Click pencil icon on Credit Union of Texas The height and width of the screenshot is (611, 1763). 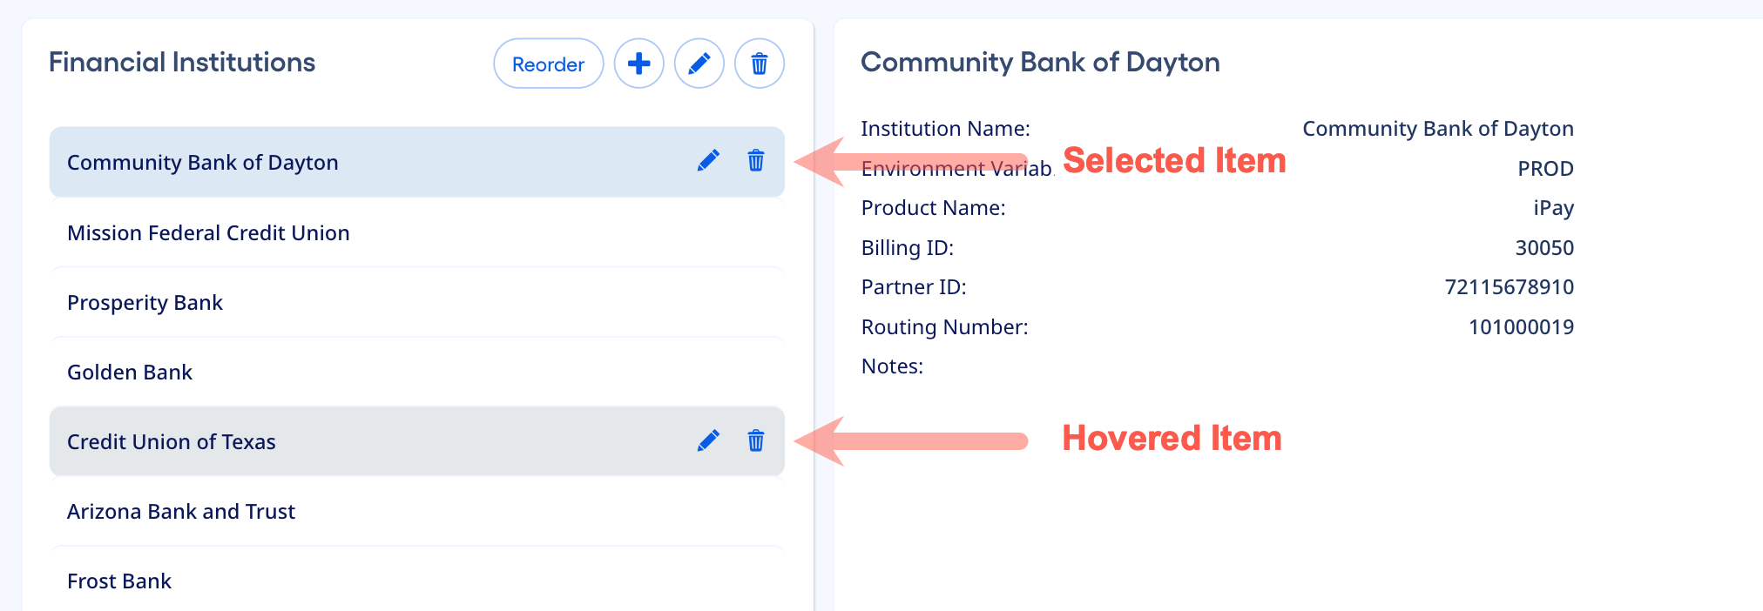pyautogui.click(x=708, y=441)
